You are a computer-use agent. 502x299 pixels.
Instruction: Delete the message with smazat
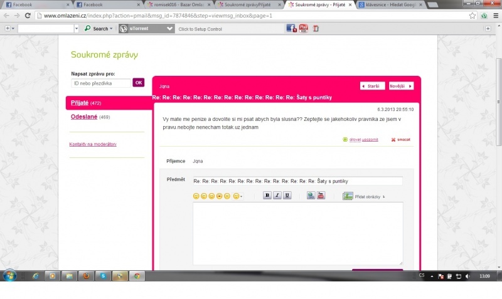coord(401,139)
